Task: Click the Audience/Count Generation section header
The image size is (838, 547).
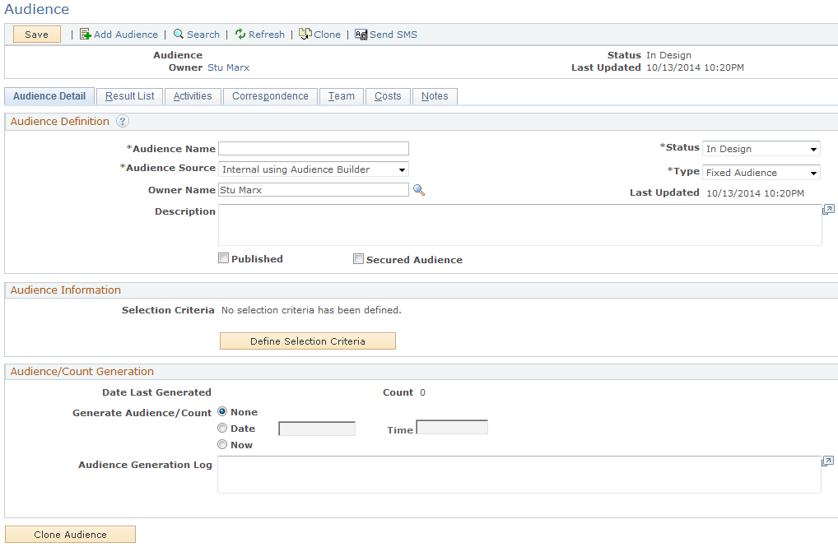Action: [81, 371]
